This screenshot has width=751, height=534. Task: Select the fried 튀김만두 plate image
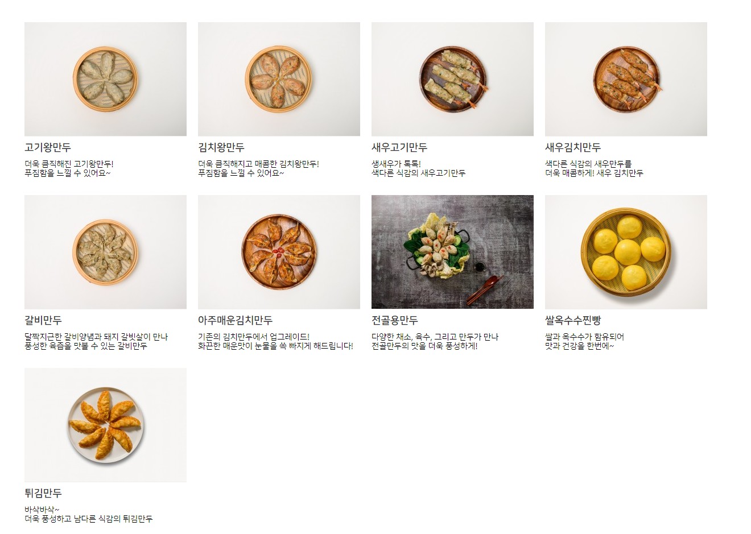coord(105,425)
